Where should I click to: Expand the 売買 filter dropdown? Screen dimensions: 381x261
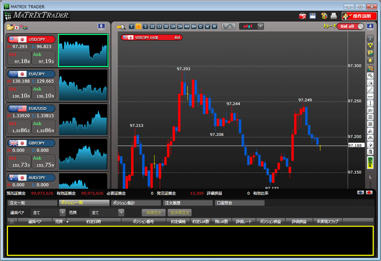pyautogui.click(x=121, y=212)
